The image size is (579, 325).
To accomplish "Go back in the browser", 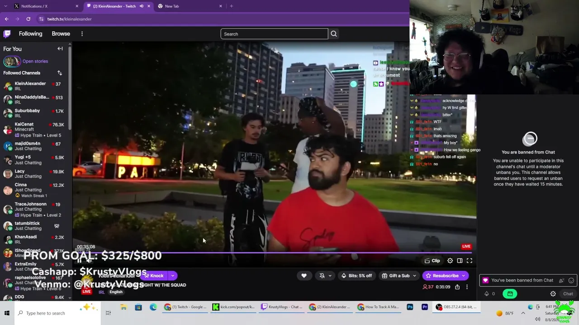I will pyautogui.click(x=7, y=19).
